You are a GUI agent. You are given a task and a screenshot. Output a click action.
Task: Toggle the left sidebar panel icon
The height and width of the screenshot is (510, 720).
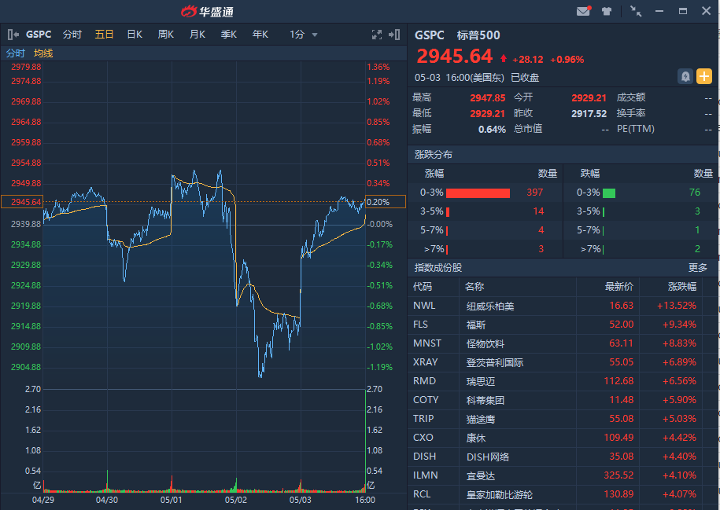click(x=13, y=35)
